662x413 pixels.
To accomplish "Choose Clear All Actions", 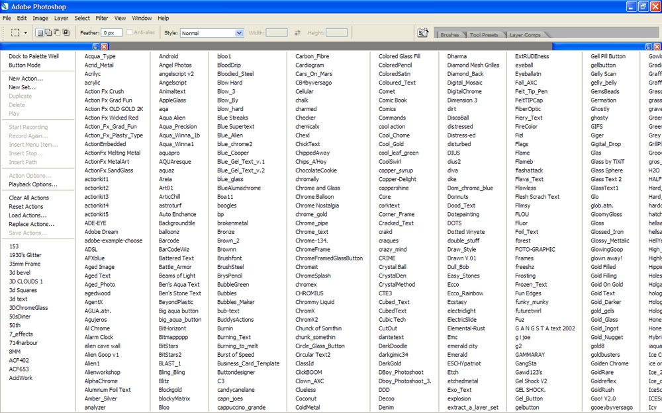I will click(29, 198).
